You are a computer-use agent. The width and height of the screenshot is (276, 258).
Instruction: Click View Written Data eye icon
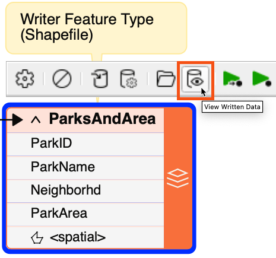[195, 79]
